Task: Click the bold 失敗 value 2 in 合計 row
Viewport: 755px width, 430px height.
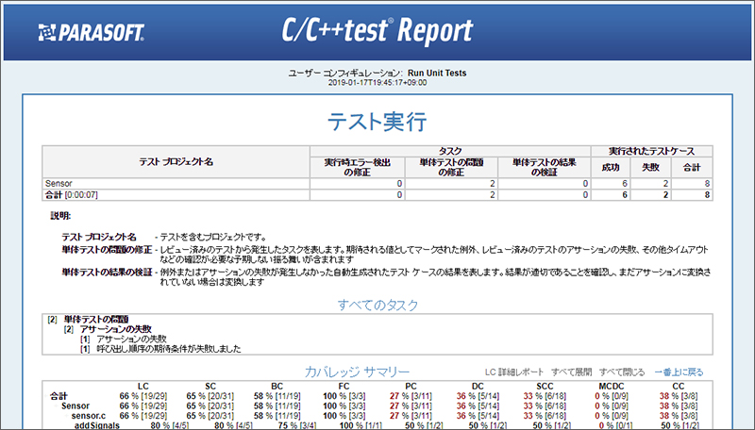Action: click(x=665, y=195)
